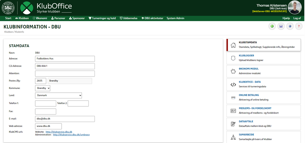Open the DBU aktiviteter menu
The image size is (305, 143).
click(152, 18)
